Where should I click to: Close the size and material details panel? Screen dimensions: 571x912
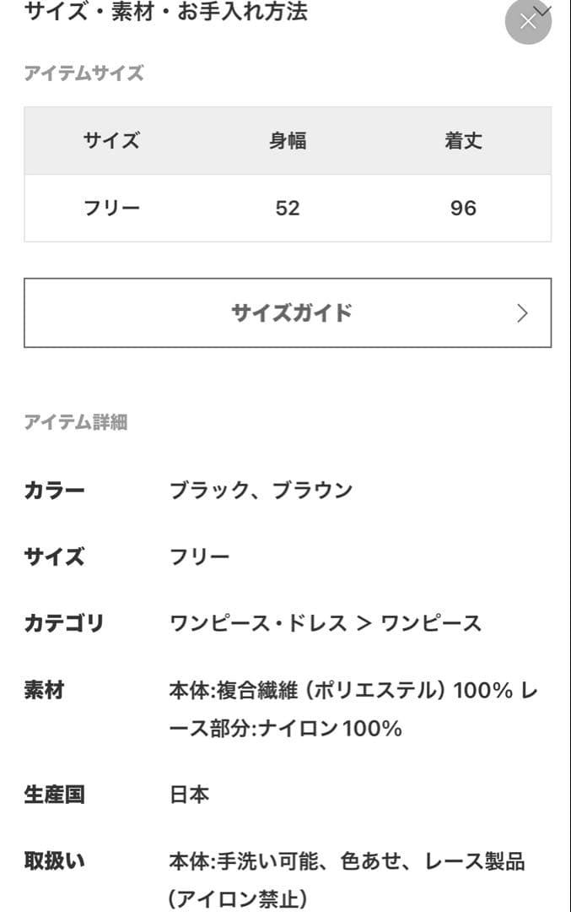(528, 21)
